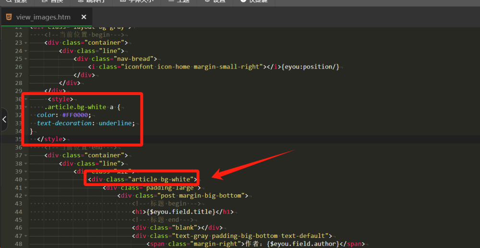480x248 pixels.
Task: Click the 标题 end comment on line 45
Action: tap(163, 220)
